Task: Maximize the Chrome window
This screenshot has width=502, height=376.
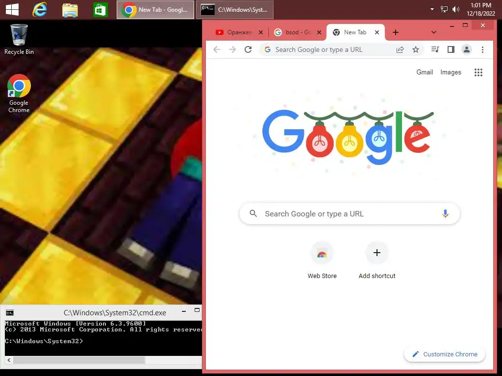Action: pos(465,25)
